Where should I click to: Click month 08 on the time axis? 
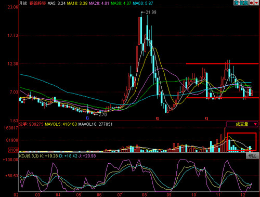(x=144, y=195)
